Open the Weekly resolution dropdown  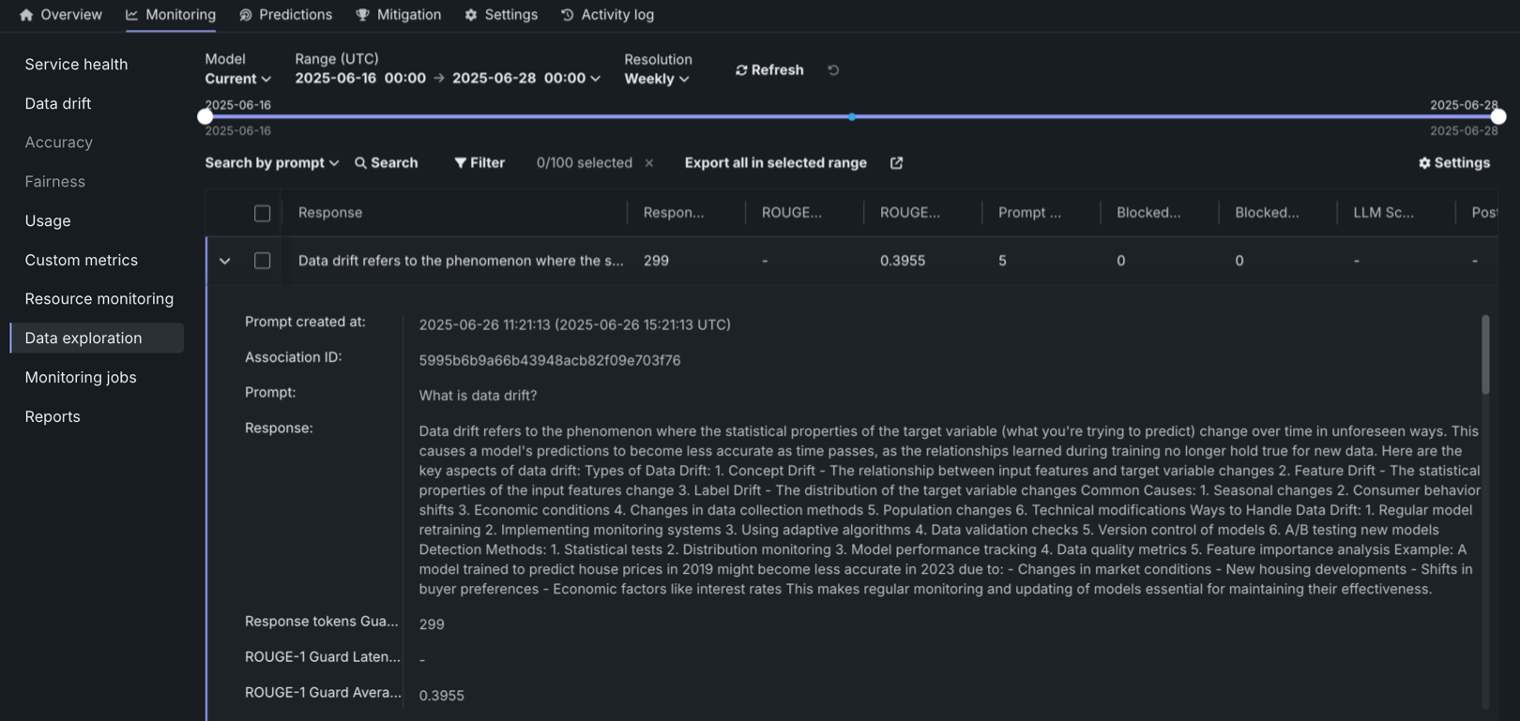[x=657, y=79]
